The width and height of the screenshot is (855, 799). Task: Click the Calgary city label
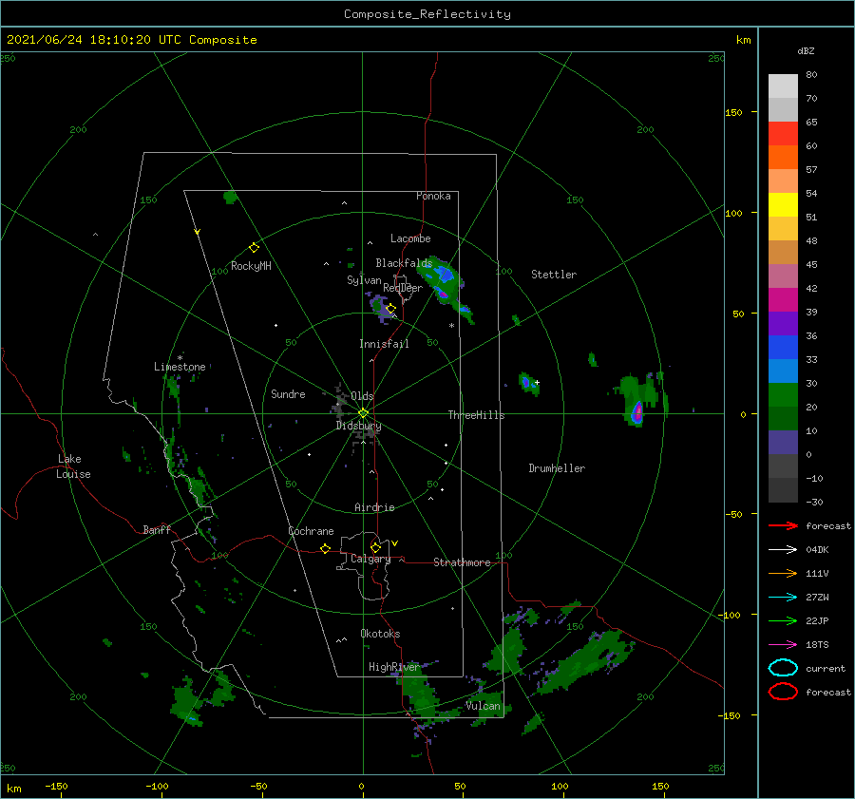pyautogui.click(x=370, y=559)
